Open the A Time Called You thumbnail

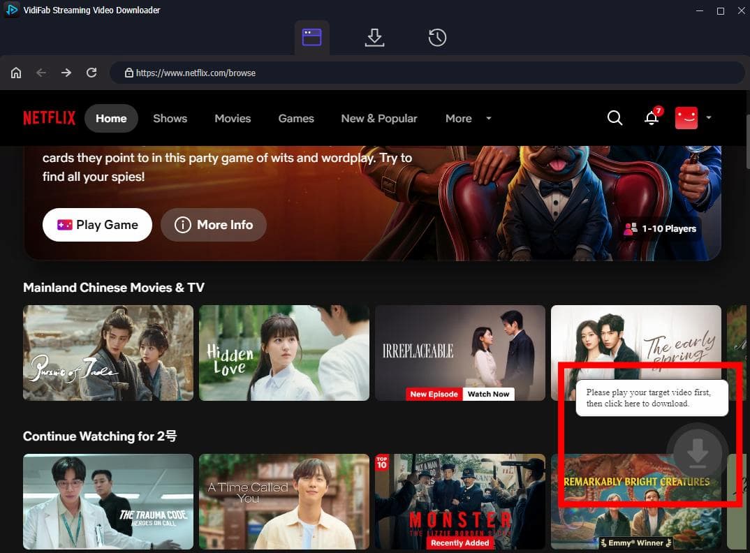(x=284, y=501)
